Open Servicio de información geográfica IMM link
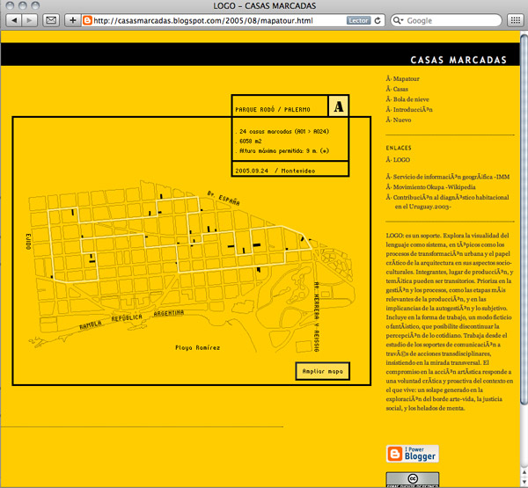Screen dimensions: 528x488 click(x=451, y=177)
